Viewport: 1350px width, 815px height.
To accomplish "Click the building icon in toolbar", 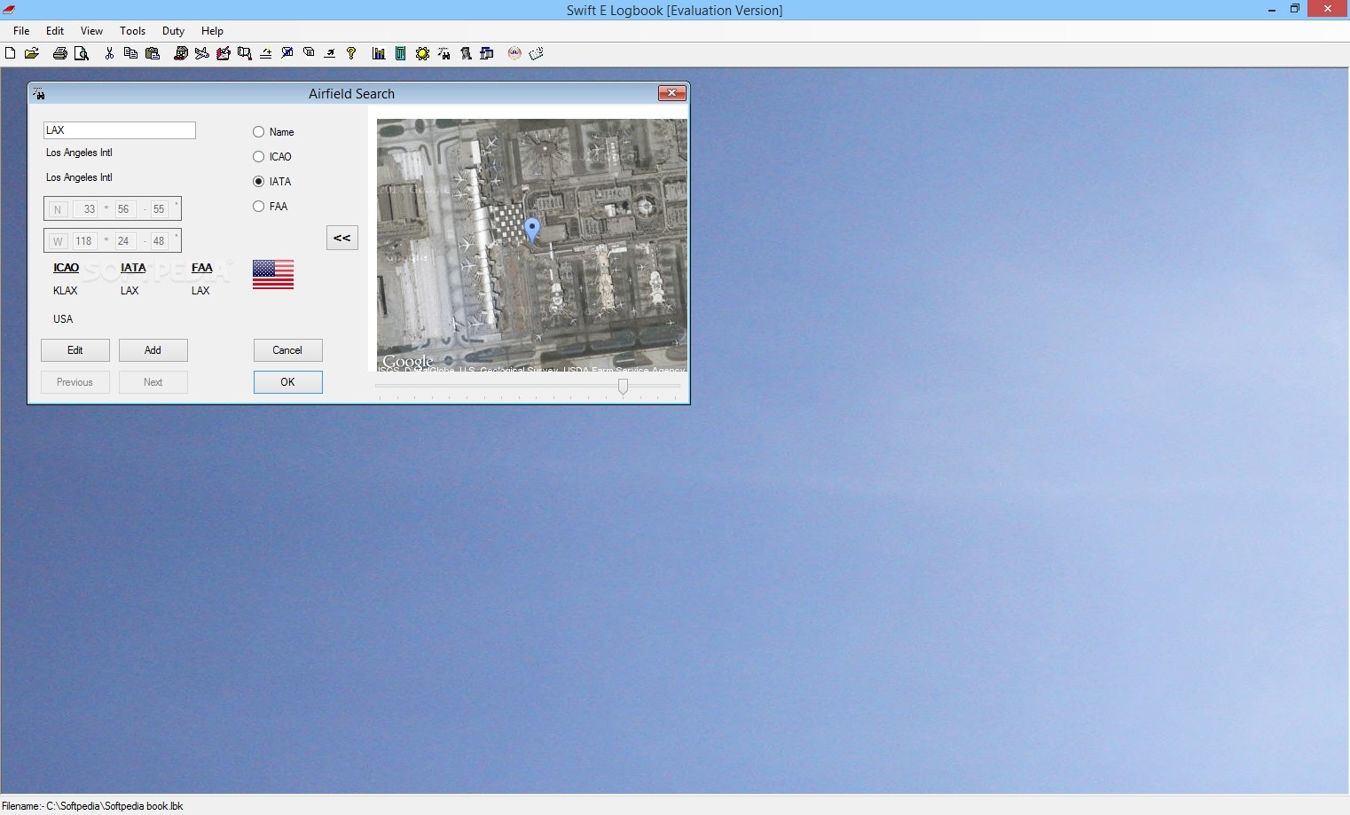I will coord(181,53).
